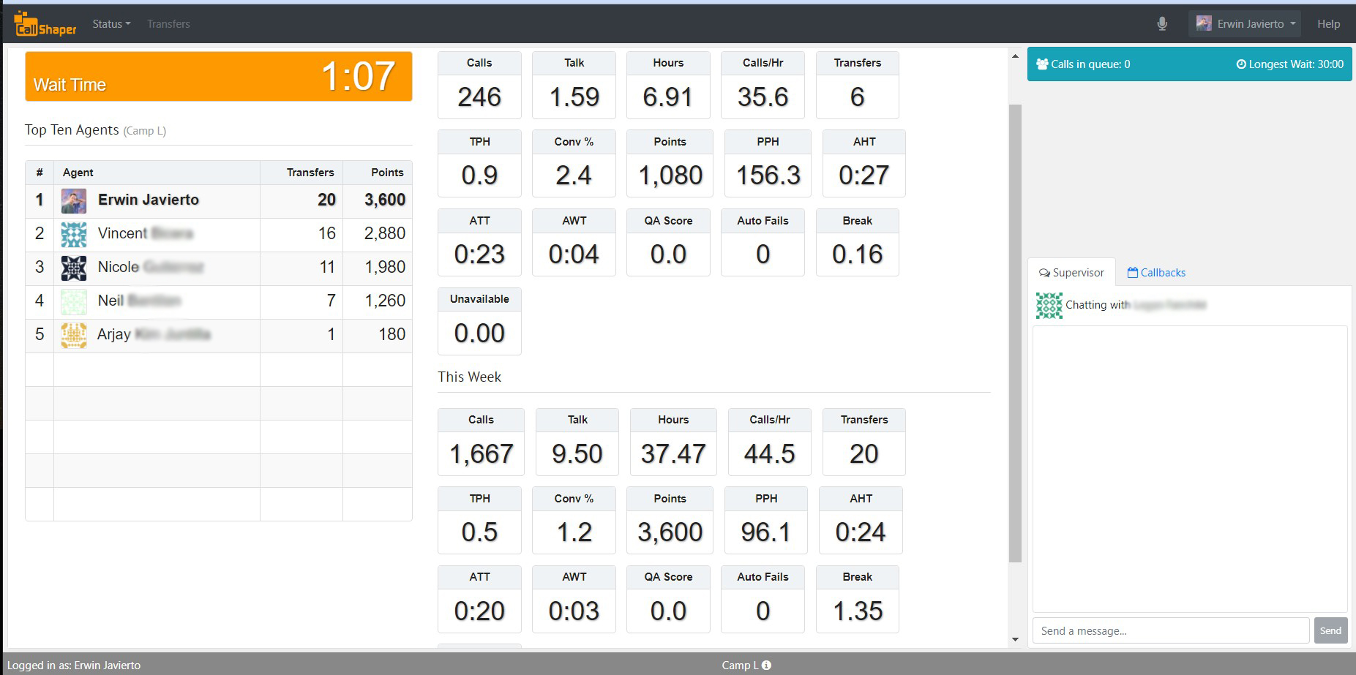Click Nicole's avatar icon in agents list

[x=74, y=268]
